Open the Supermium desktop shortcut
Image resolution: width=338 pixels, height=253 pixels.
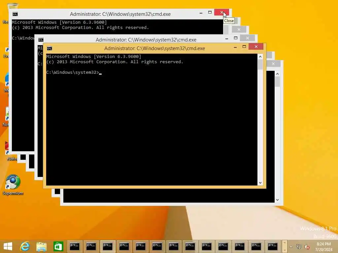pyautogui.click(x=13, y=185)
